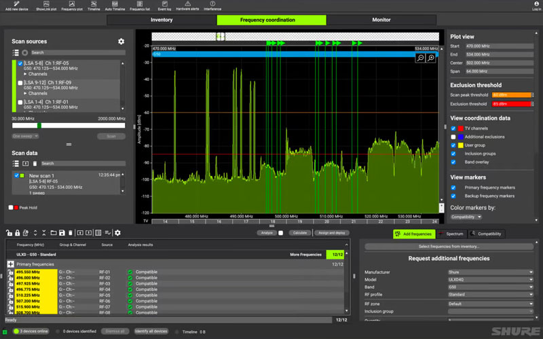Switch to the Monitor tab
This screenshot has width=543, height=339.
381,20
